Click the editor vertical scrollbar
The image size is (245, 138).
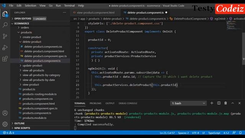243,49
